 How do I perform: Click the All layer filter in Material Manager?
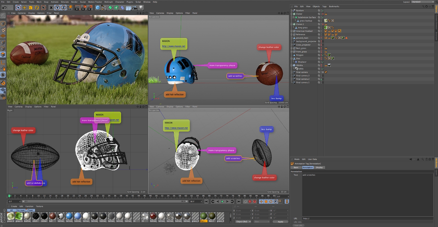tap(11, 210)
